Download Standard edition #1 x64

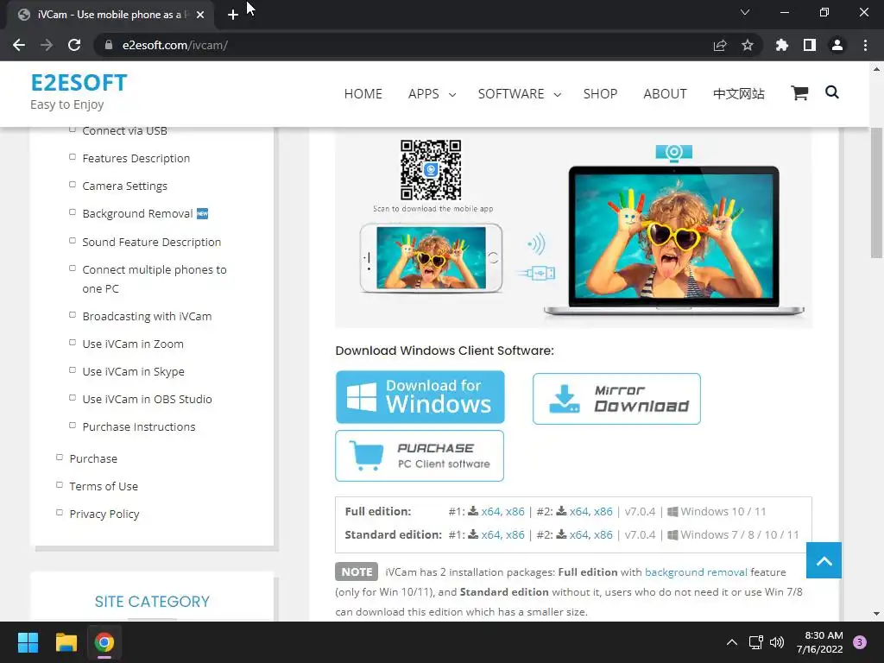[490, 534]
